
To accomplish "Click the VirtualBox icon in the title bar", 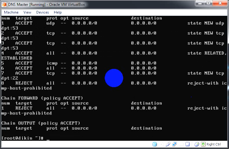I will pyautogui.click(x=4, y=4).
